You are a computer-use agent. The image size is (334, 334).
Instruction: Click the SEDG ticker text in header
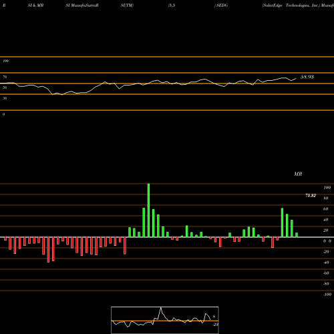[x=222, y=5]
